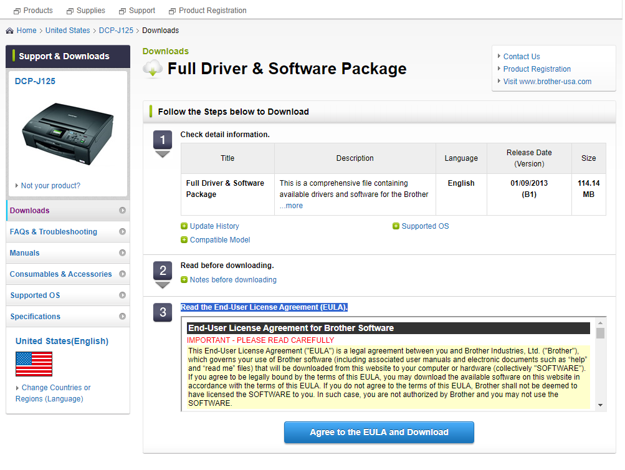Click the United States(English) heading
625x470 pixels.
tap(62, 341)
